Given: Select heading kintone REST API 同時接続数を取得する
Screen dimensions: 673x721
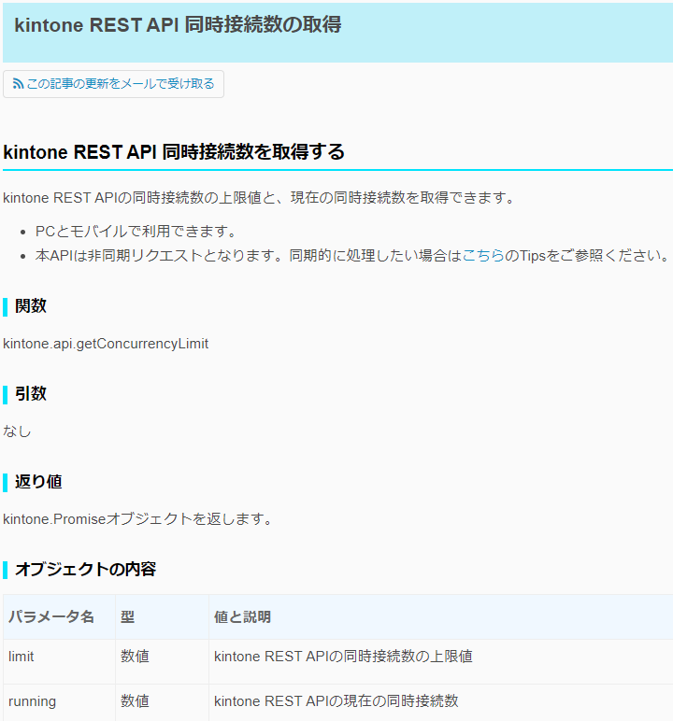Looking at the screenshot, I should pos(174,151).
